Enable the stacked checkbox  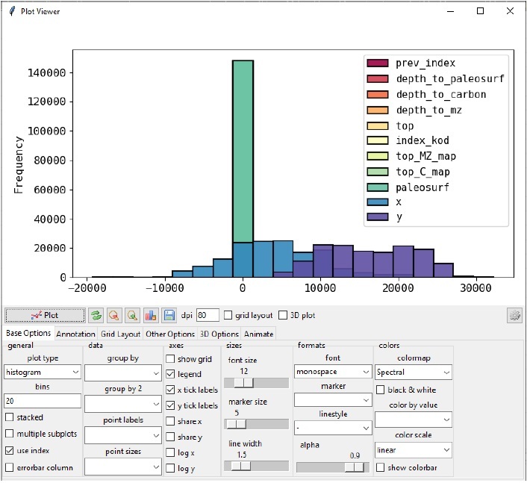[10, 417]
